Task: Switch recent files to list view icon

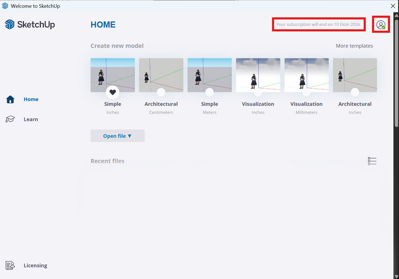Action: [x=372, y=161]
